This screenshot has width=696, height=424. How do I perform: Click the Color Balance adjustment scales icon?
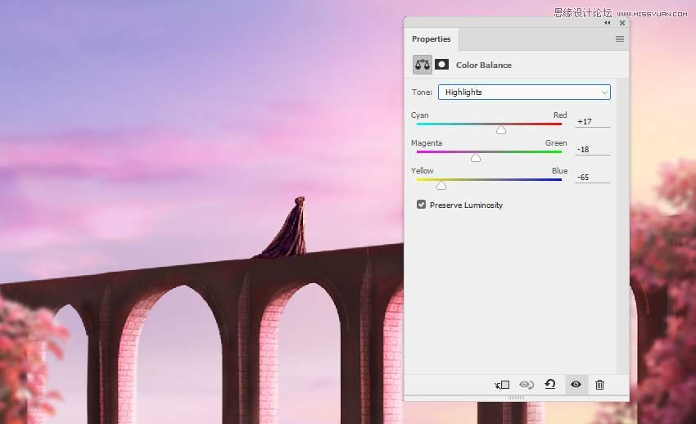(x=423, y=65)
